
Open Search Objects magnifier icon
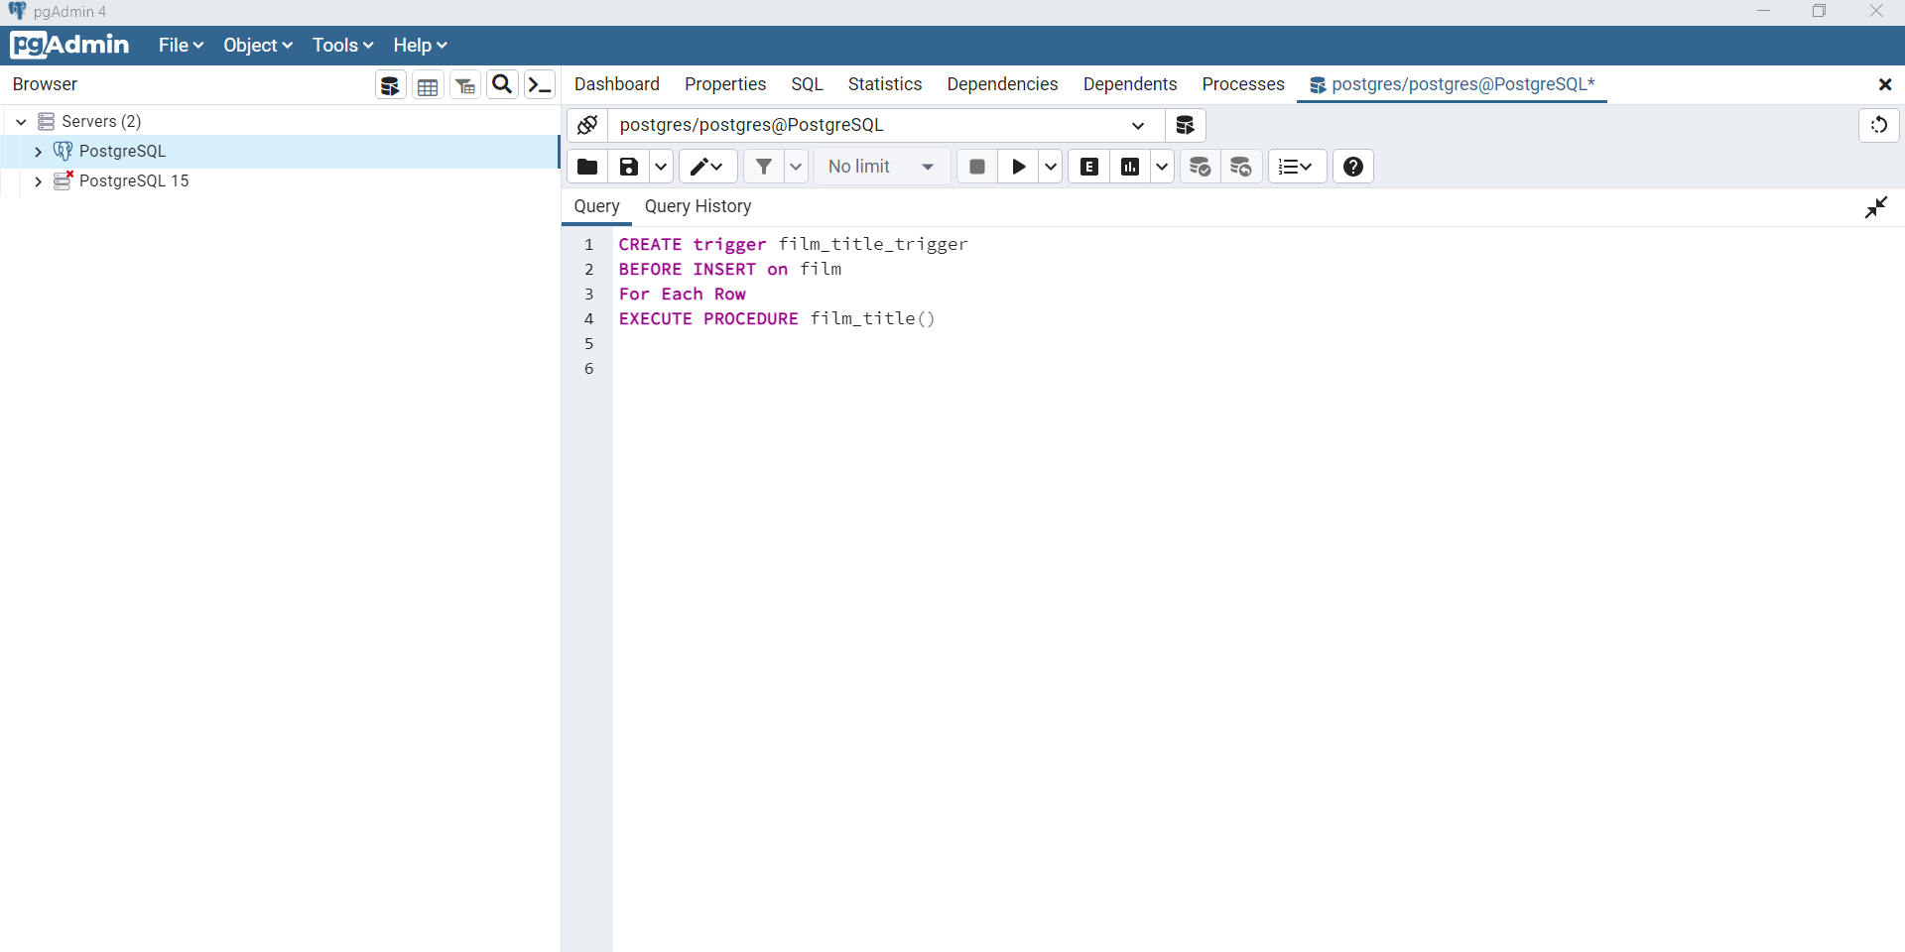point(503,85)
